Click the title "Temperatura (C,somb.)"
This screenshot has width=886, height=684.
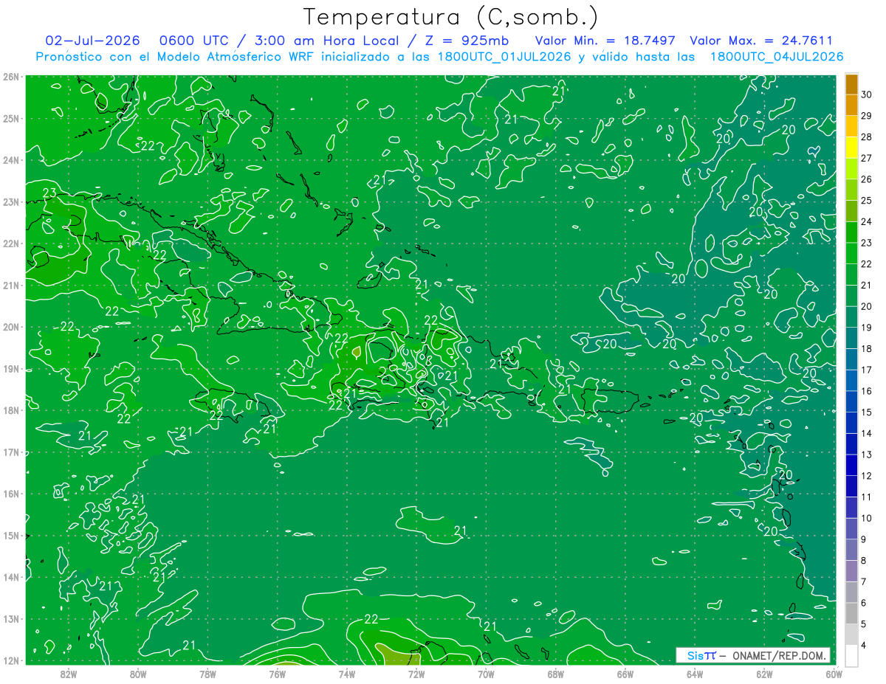pos(450,17)
